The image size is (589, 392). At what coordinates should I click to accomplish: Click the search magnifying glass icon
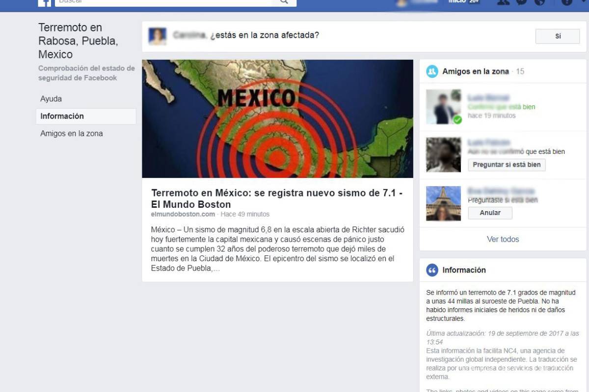tap(284, 1)
